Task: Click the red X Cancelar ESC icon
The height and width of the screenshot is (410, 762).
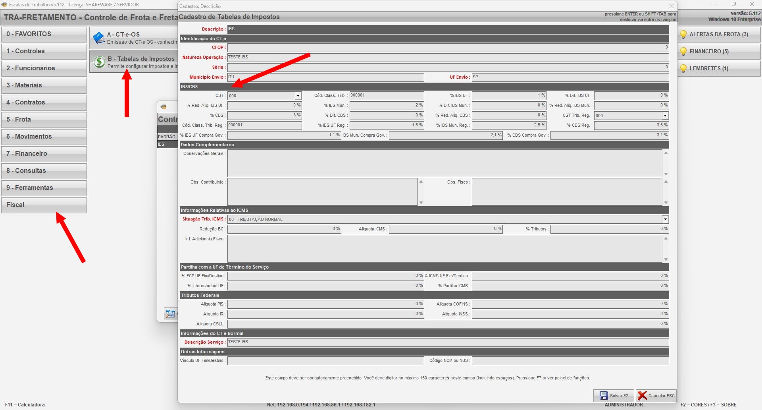Action: (x=642, y=396)
